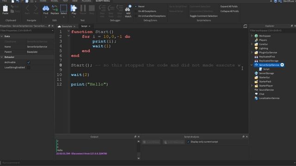The height and width of the screenshot is (166, 296).
Task: Add object to ServerScriptService with plus icon
Action: pyautogui.click(x=282, y=65)
